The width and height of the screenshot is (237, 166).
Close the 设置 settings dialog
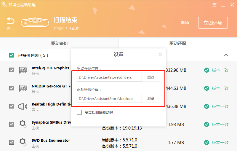160,54
